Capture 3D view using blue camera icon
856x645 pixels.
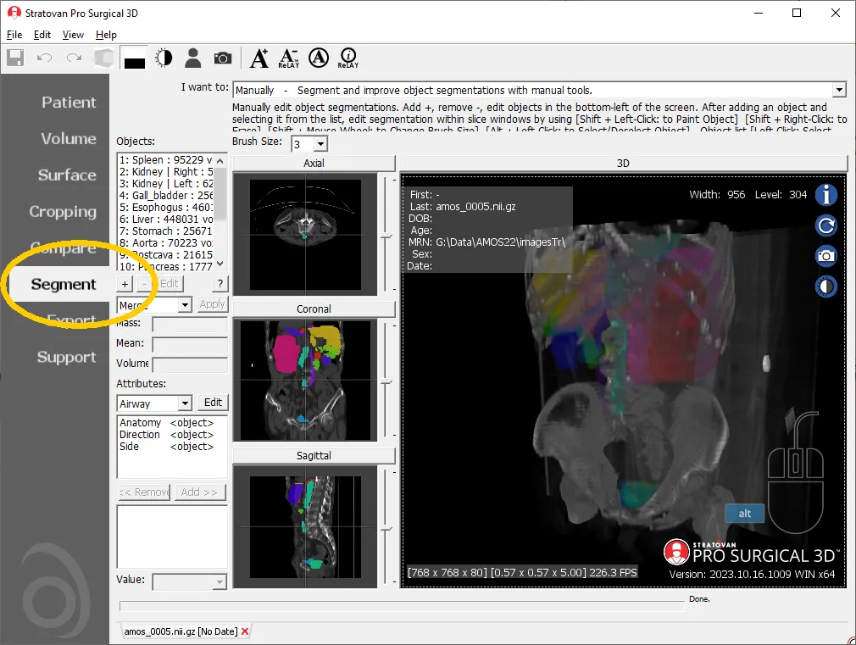(x=825, y=255)
